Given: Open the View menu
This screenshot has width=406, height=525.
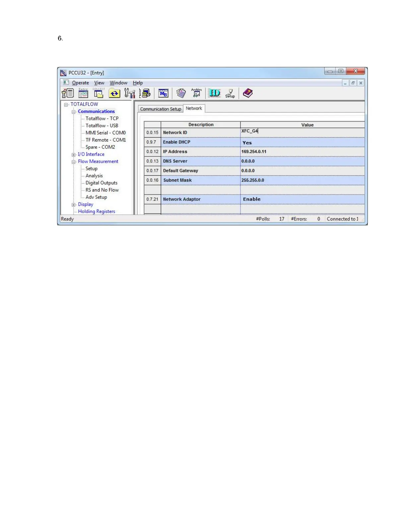Looking at the screenshot, I should (99, 83).
